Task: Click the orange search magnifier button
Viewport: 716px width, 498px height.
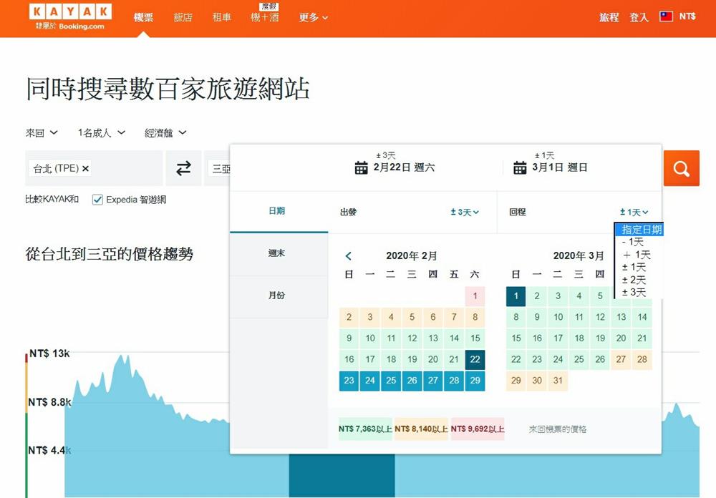Action: pyautogui.click(x=681, y=168)
